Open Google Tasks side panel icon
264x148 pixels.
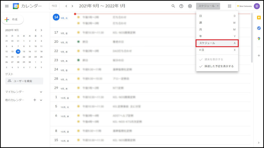pos(259,28)
